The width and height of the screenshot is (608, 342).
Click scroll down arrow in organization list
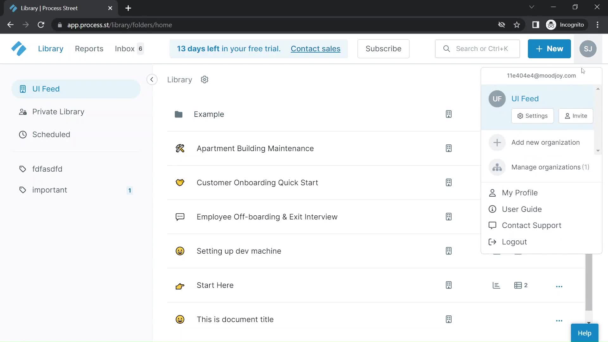point(598,151)
